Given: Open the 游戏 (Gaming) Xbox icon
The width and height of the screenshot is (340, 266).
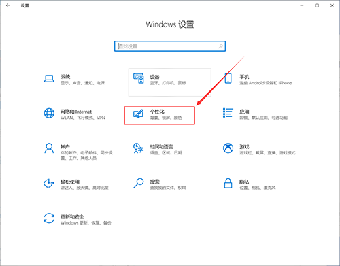Looking at the screenshot, I should point(228,148).
